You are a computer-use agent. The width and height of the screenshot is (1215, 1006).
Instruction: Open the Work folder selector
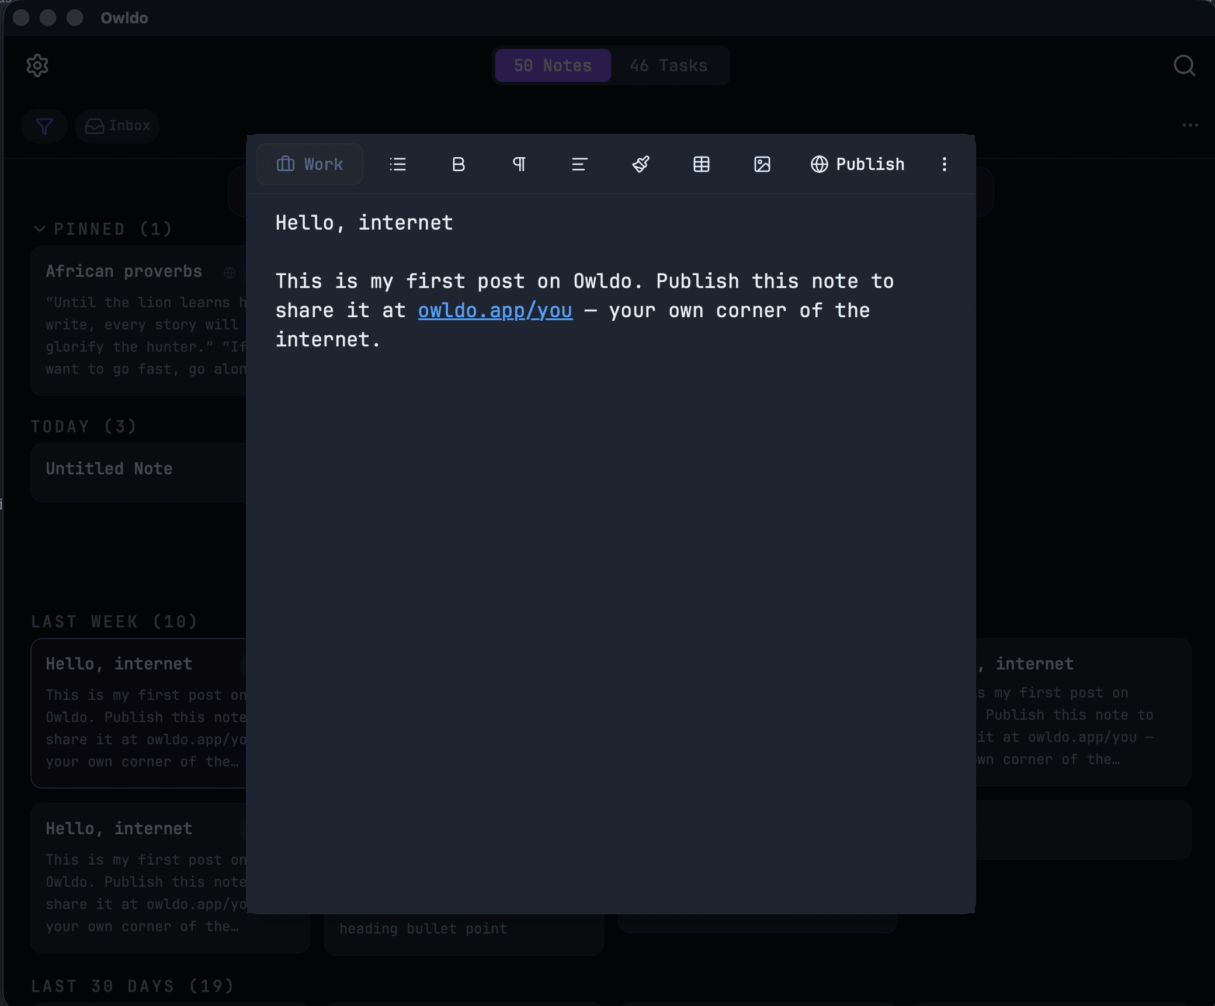310,164
